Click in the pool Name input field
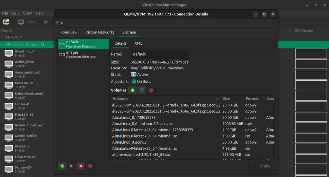Viewport: 329px width, 177px height. point(159,54)
